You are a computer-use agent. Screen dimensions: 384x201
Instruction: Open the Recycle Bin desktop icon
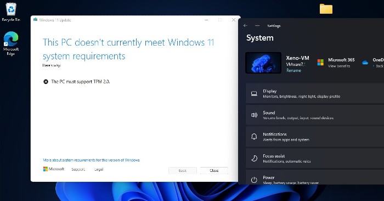pos(11,12)
